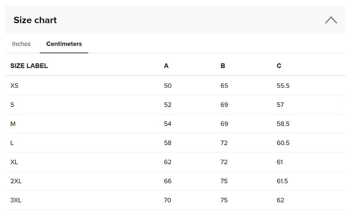Click the 58.5 value in M row
350x213 pixels.
click(283, 124)
